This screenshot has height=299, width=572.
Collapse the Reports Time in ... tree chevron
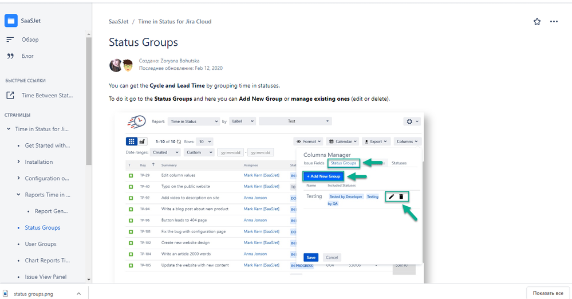[x=18, y=195]
